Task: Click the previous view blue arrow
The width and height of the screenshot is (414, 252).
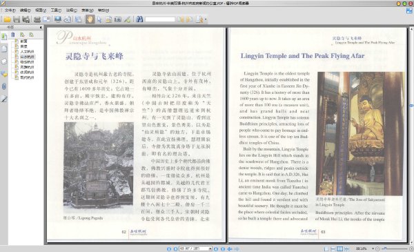Action: coord(230,249)
